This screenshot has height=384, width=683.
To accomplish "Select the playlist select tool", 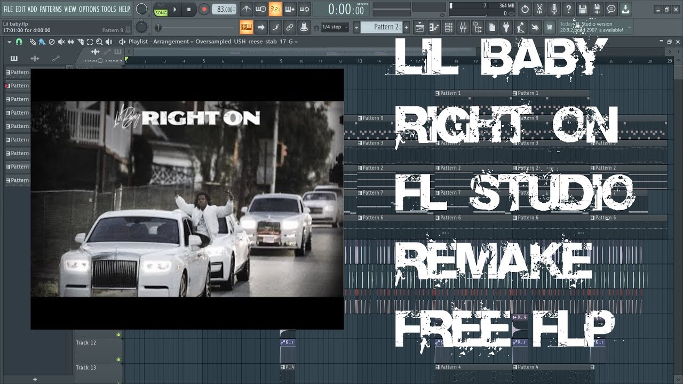I will coord(90,42).
